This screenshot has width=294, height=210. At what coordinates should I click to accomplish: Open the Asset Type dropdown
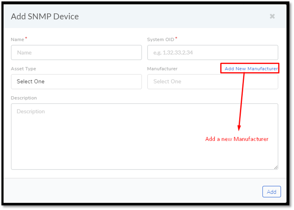[x=76, y=81]
